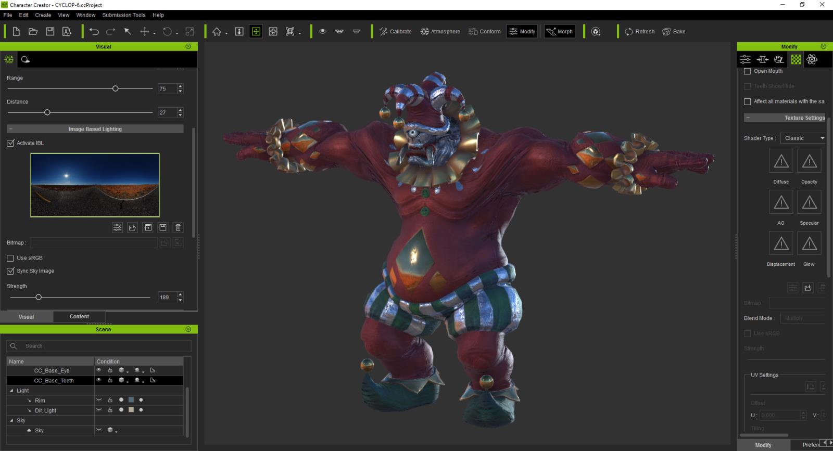Open the Edit menu

[x=24, y=15]
